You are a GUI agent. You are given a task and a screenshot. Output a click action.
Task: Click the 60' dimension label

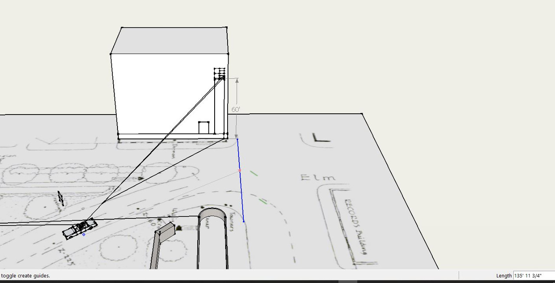point(235,110)
